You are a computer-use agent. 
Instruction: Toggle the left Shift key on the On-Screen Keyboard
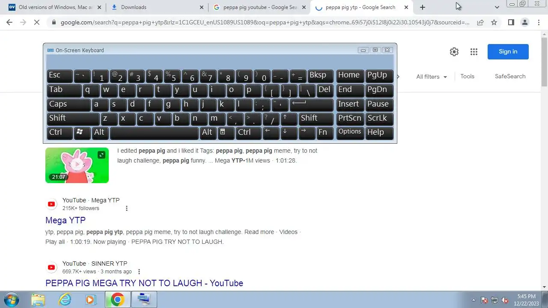pyautogui.click(x=73, y=118)
